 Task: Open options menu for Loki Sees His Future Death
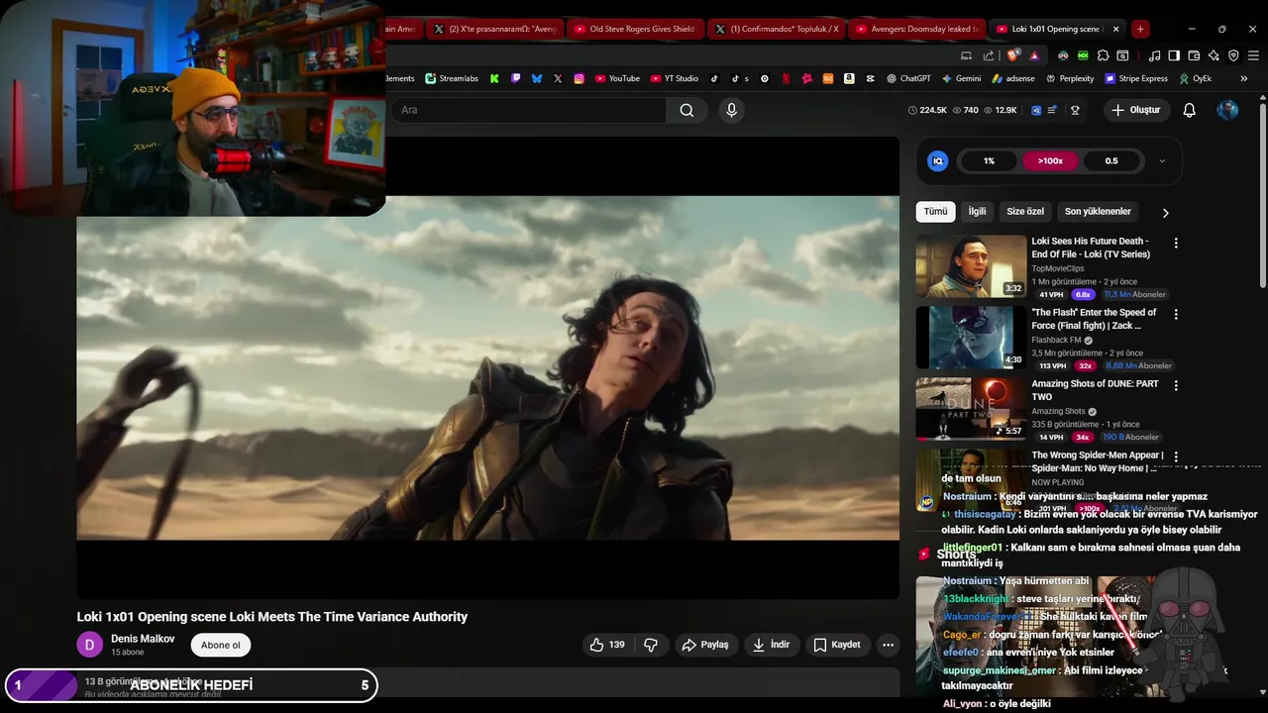click(1176, 243)
